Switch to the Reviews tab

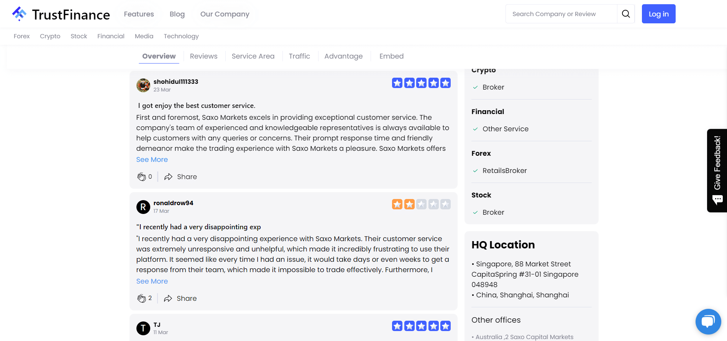203,56
